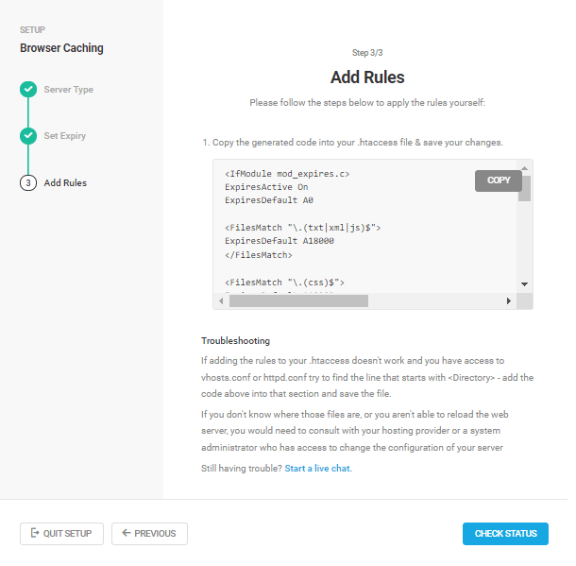Click the Check Status button
The width and height of the screenshot is (576, 566).
coord(505,533)
